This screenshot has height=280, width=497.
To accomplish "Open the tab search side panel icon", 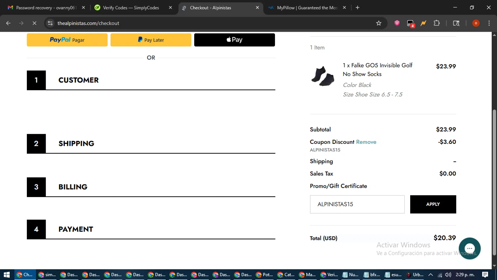I will click(456, 23).
